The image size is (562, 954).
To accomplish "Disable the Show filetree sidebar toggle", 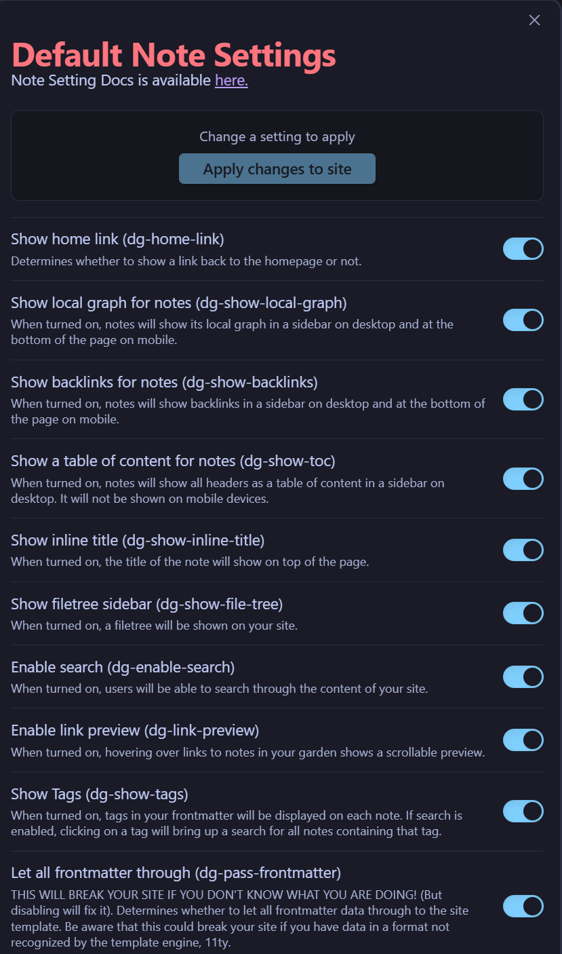I will 523,613.
